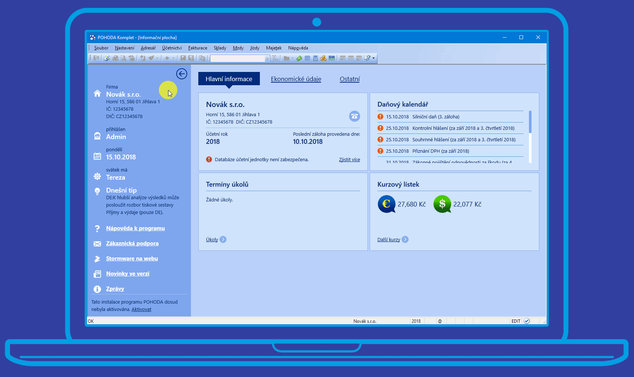Click the user icon beside Admin
Viewport: 634px width, 377px height.
(97, 136)
